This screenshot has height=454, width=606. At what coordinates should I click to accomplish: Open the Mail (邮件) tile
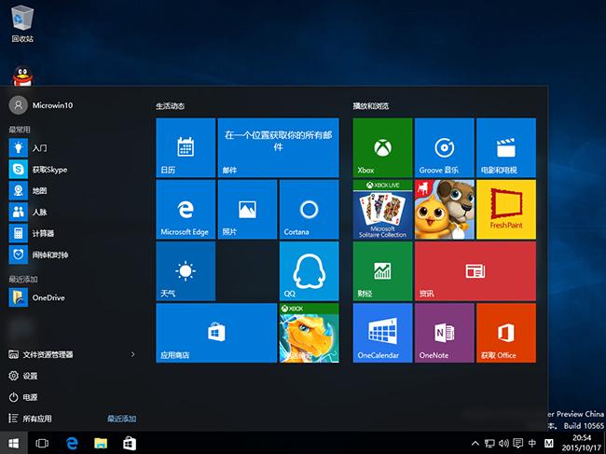coord(278,147)
